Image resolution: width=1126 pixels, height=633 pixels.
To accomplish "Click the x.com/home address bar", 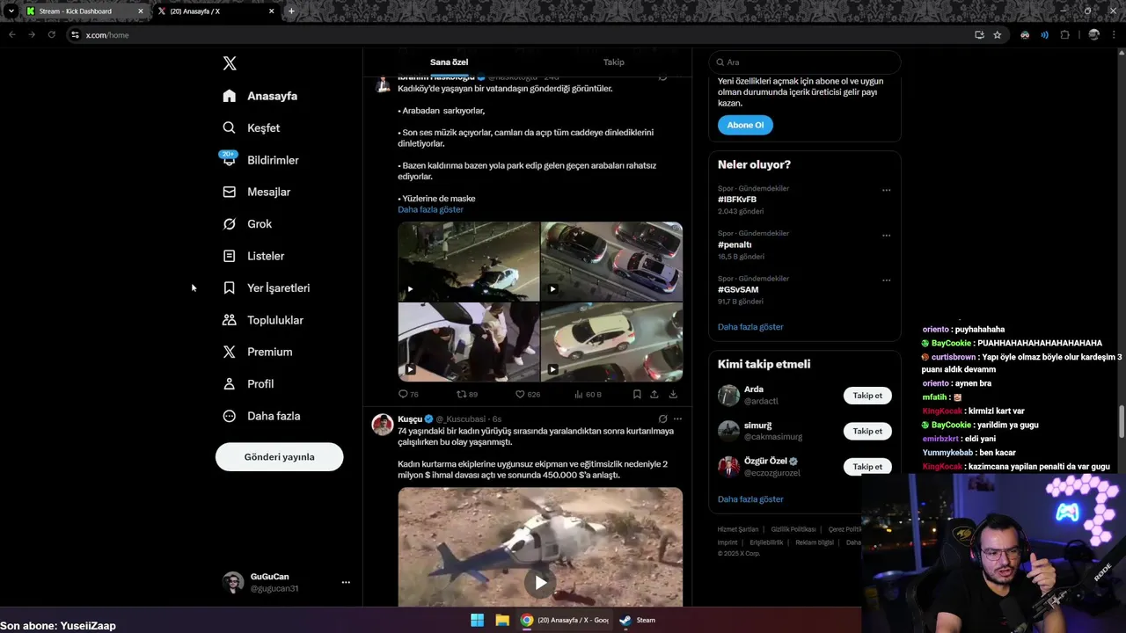I will coord(519,35).
